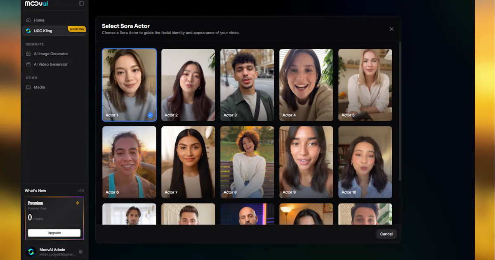Viewport: 495px width, 260px height.
Task: Select Actor 5 thumbnail
Action: coord(365,85)
